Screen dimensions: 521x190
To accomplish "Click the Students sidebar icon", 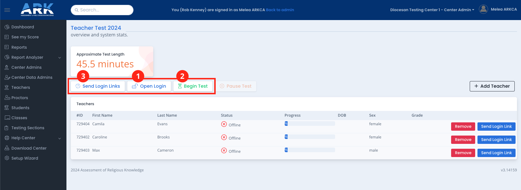I will click(7, 108).
